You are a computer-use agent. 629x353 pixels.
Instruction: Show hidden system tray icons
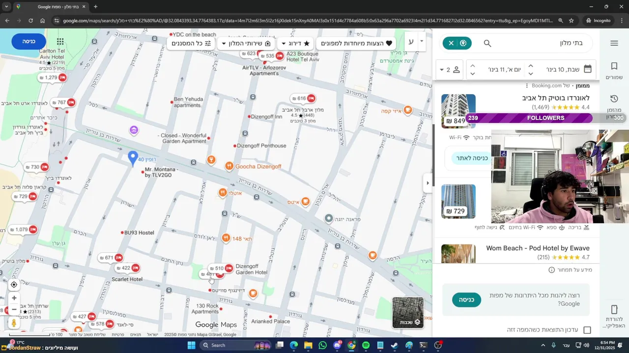[x=543, y=345]
